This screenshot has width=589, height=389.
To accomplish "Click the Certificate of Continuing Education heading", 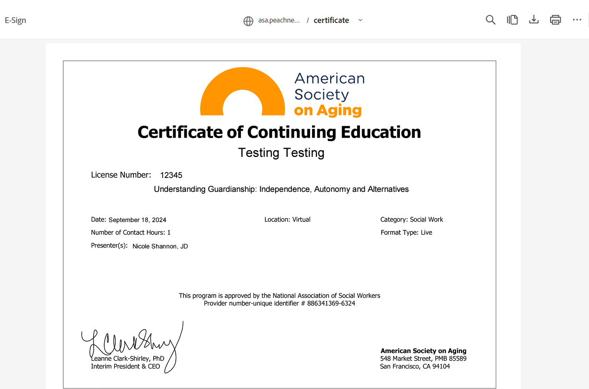I will coord(279,132).
